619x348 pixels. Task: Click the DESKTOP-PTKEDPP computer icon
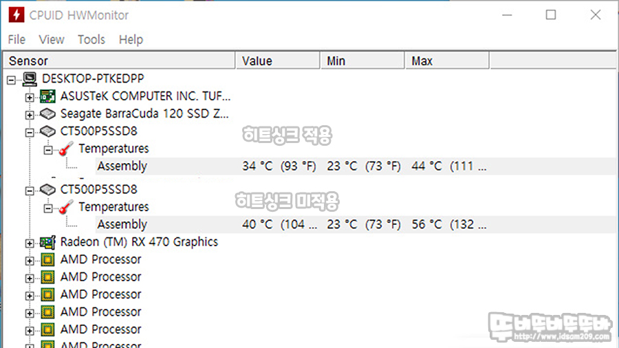[x=30, y=79]
